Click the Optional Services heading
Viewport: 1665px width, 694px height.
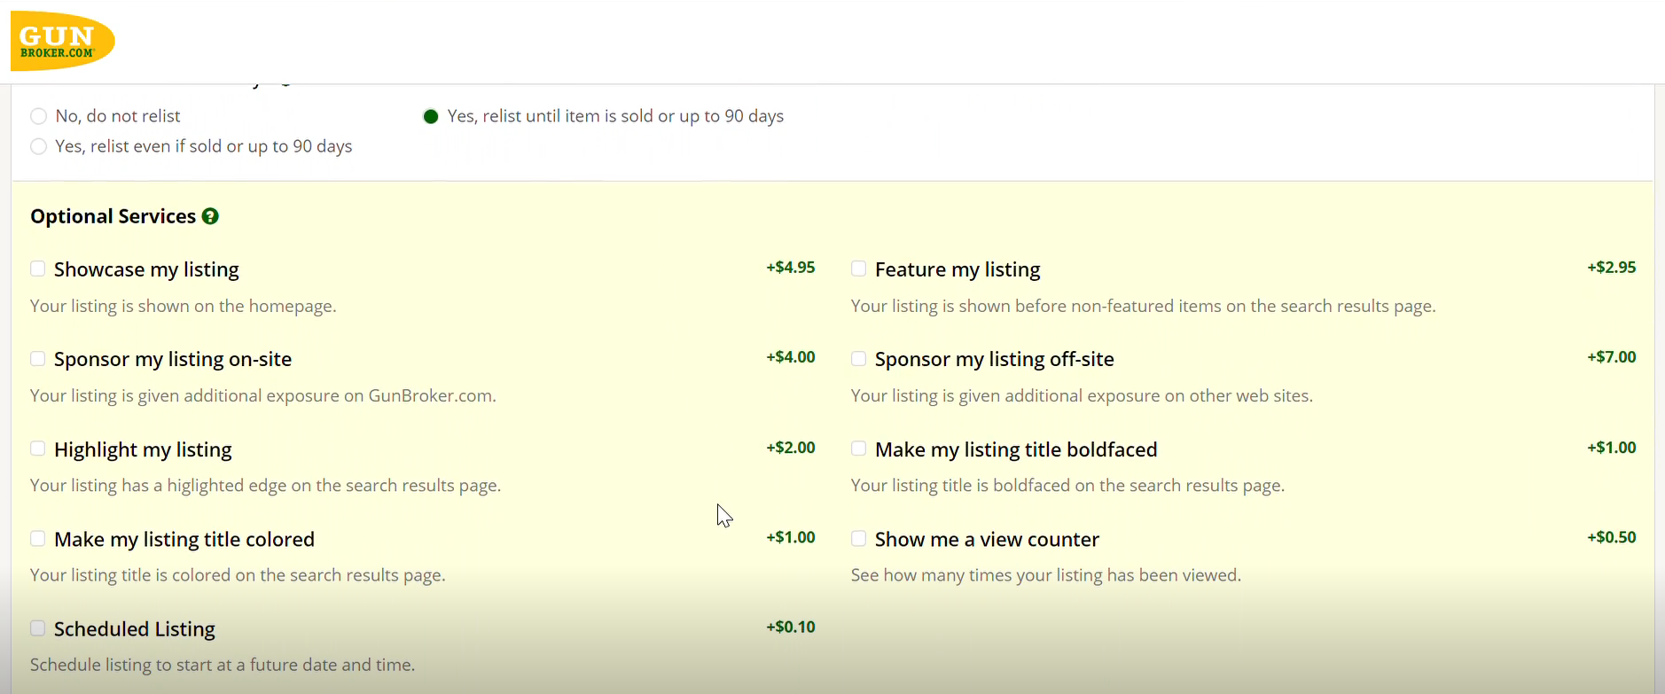click(x=113, y=215)
